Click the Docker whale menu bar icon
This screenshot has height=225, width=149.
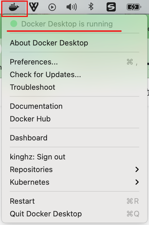tap(14, 7)
